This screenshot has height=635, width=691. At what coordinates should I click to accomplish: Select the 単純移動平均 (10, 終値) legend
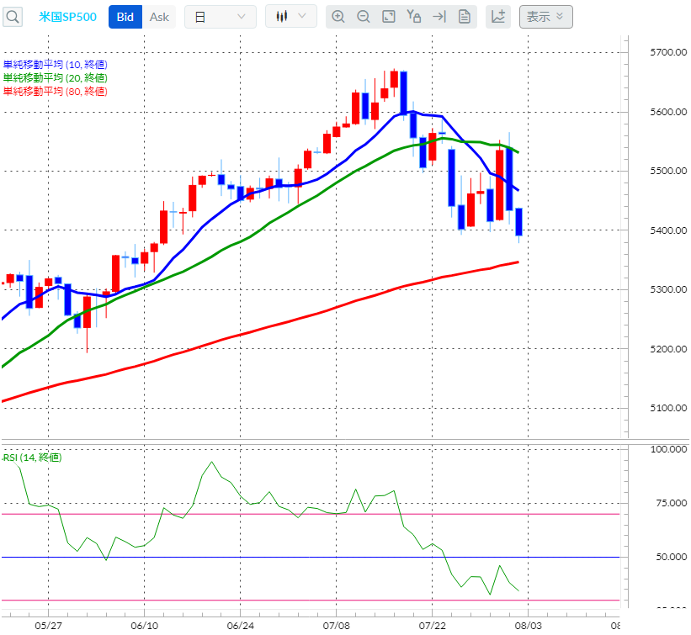[x=56, y=65]
